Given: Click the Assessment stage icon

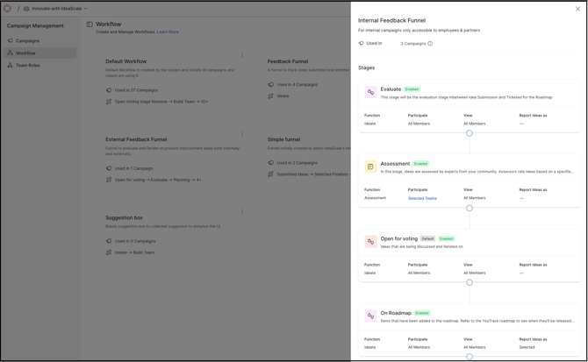Looking at the screenshot, I should (370, 167).
